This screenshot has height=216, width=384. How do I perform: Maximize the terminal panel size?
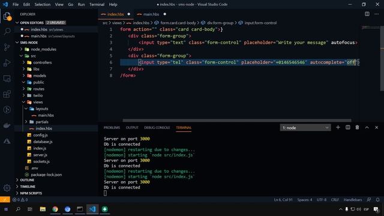(367, 127)
